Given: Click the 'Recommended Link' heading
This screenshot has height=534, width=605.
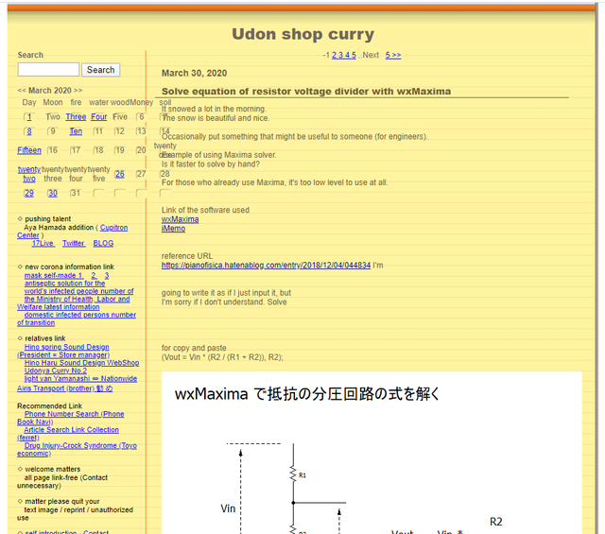Looking at the screenshot, I should coord(49,405).
